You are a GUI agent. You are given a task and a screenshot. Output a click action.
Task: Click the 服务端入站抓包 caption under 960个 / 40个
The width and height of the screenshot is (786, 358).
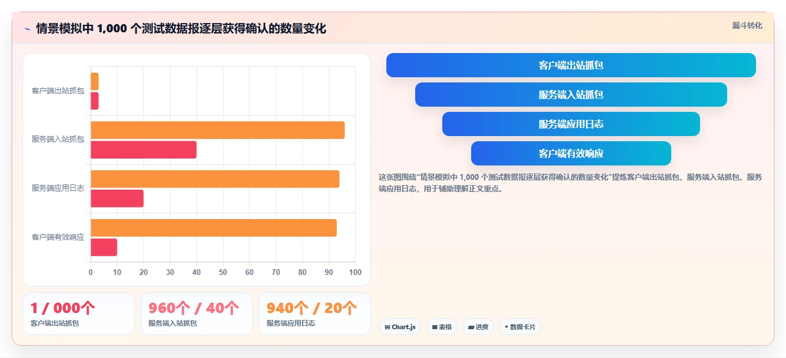[172, 323]
